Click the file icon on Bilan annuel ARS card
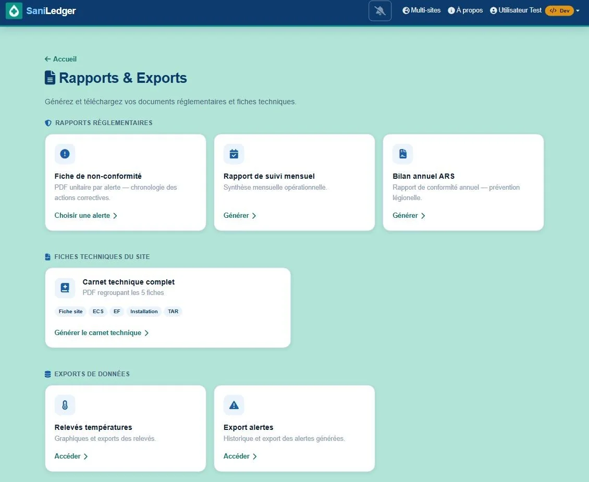This screenshot has width=589, height=482. [403, 154]
